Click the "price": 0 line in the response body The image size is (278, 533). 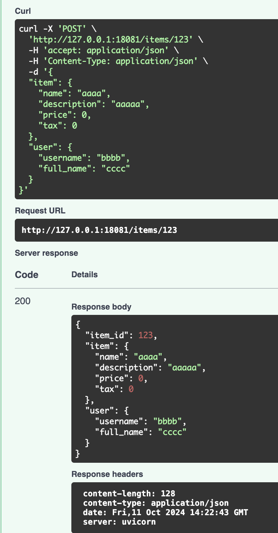coord(121,378)
